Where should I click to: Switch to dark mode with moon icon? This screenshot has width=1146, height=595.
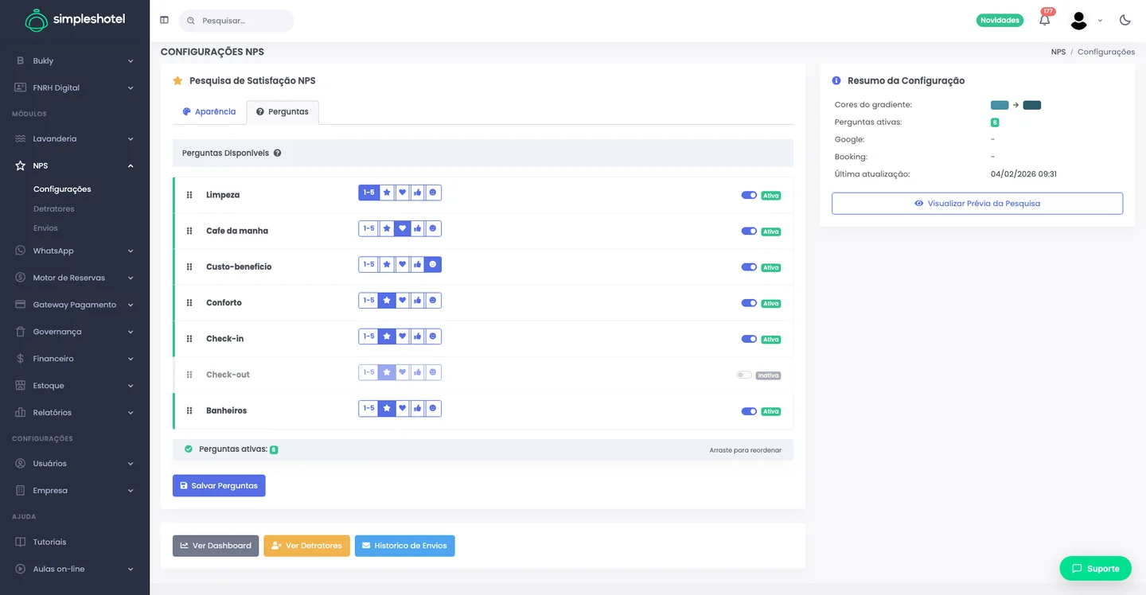click(x=1125, y=21)
